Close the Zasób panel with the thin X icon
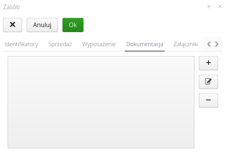Screen dimensions: 226x156 (x=220, y=6)
